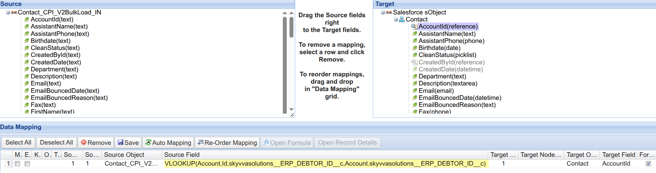Click the lookup icon beside target AccountId(reference)
Viewport: 656px width, 173px height.
pyautogui.click(x=415, y=26)
